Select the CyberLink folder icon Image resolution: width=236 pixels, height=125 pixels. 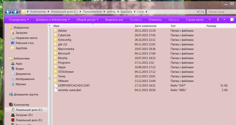click(55, 35)
